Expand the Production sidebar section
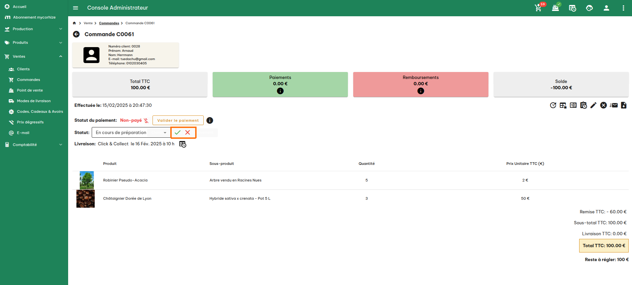Screen dimensions: 632x285 pyautogui.click(x=34, y=29)
